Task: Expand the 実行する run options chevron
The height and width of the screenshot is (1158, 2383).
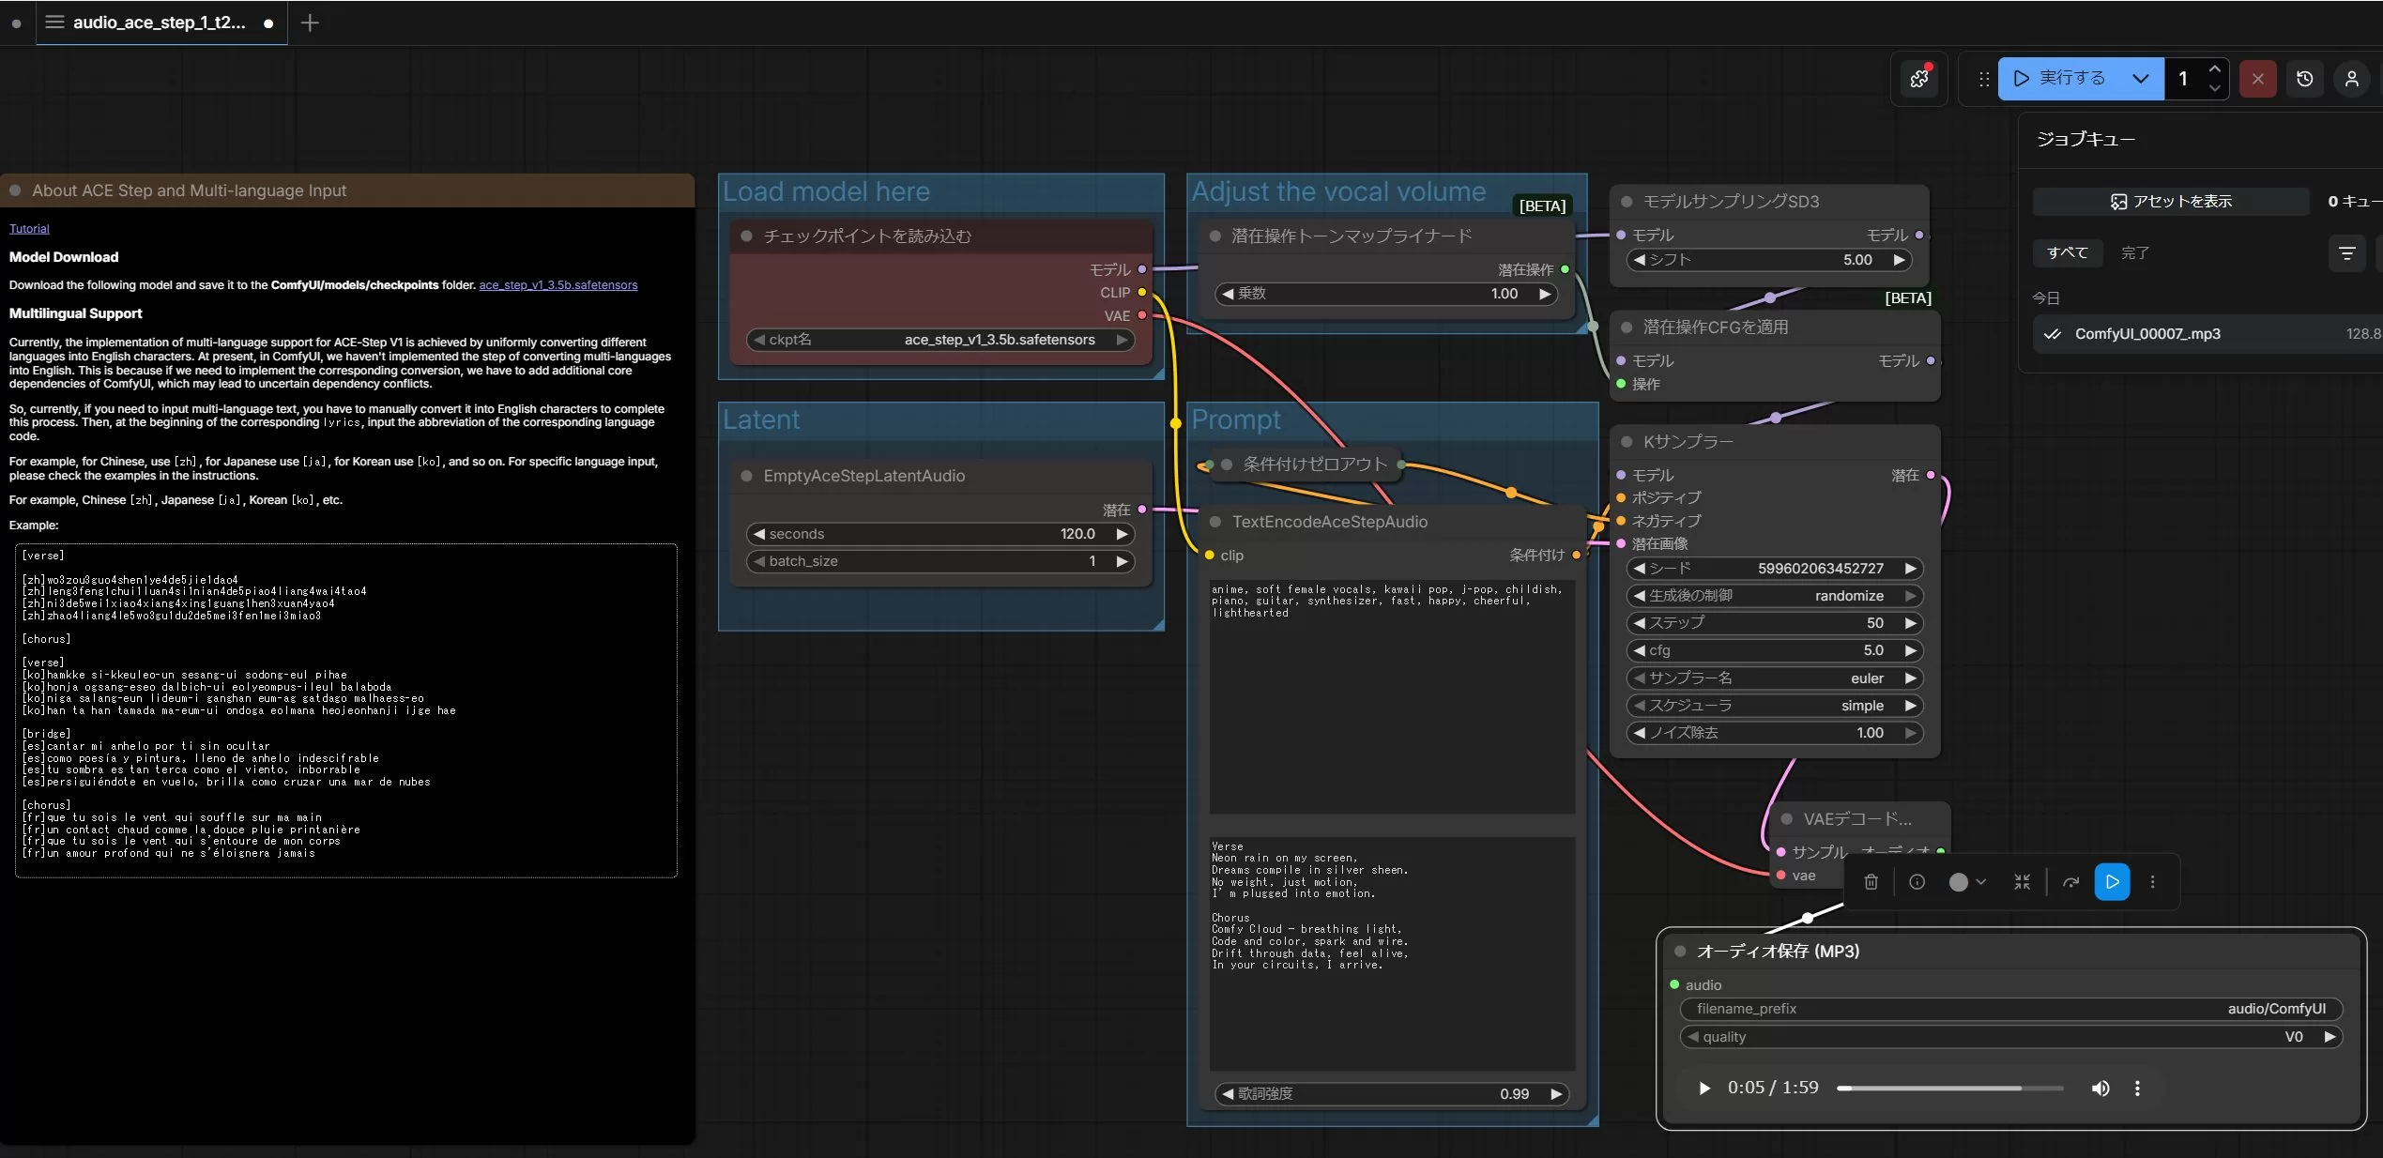Action: 2141,79
